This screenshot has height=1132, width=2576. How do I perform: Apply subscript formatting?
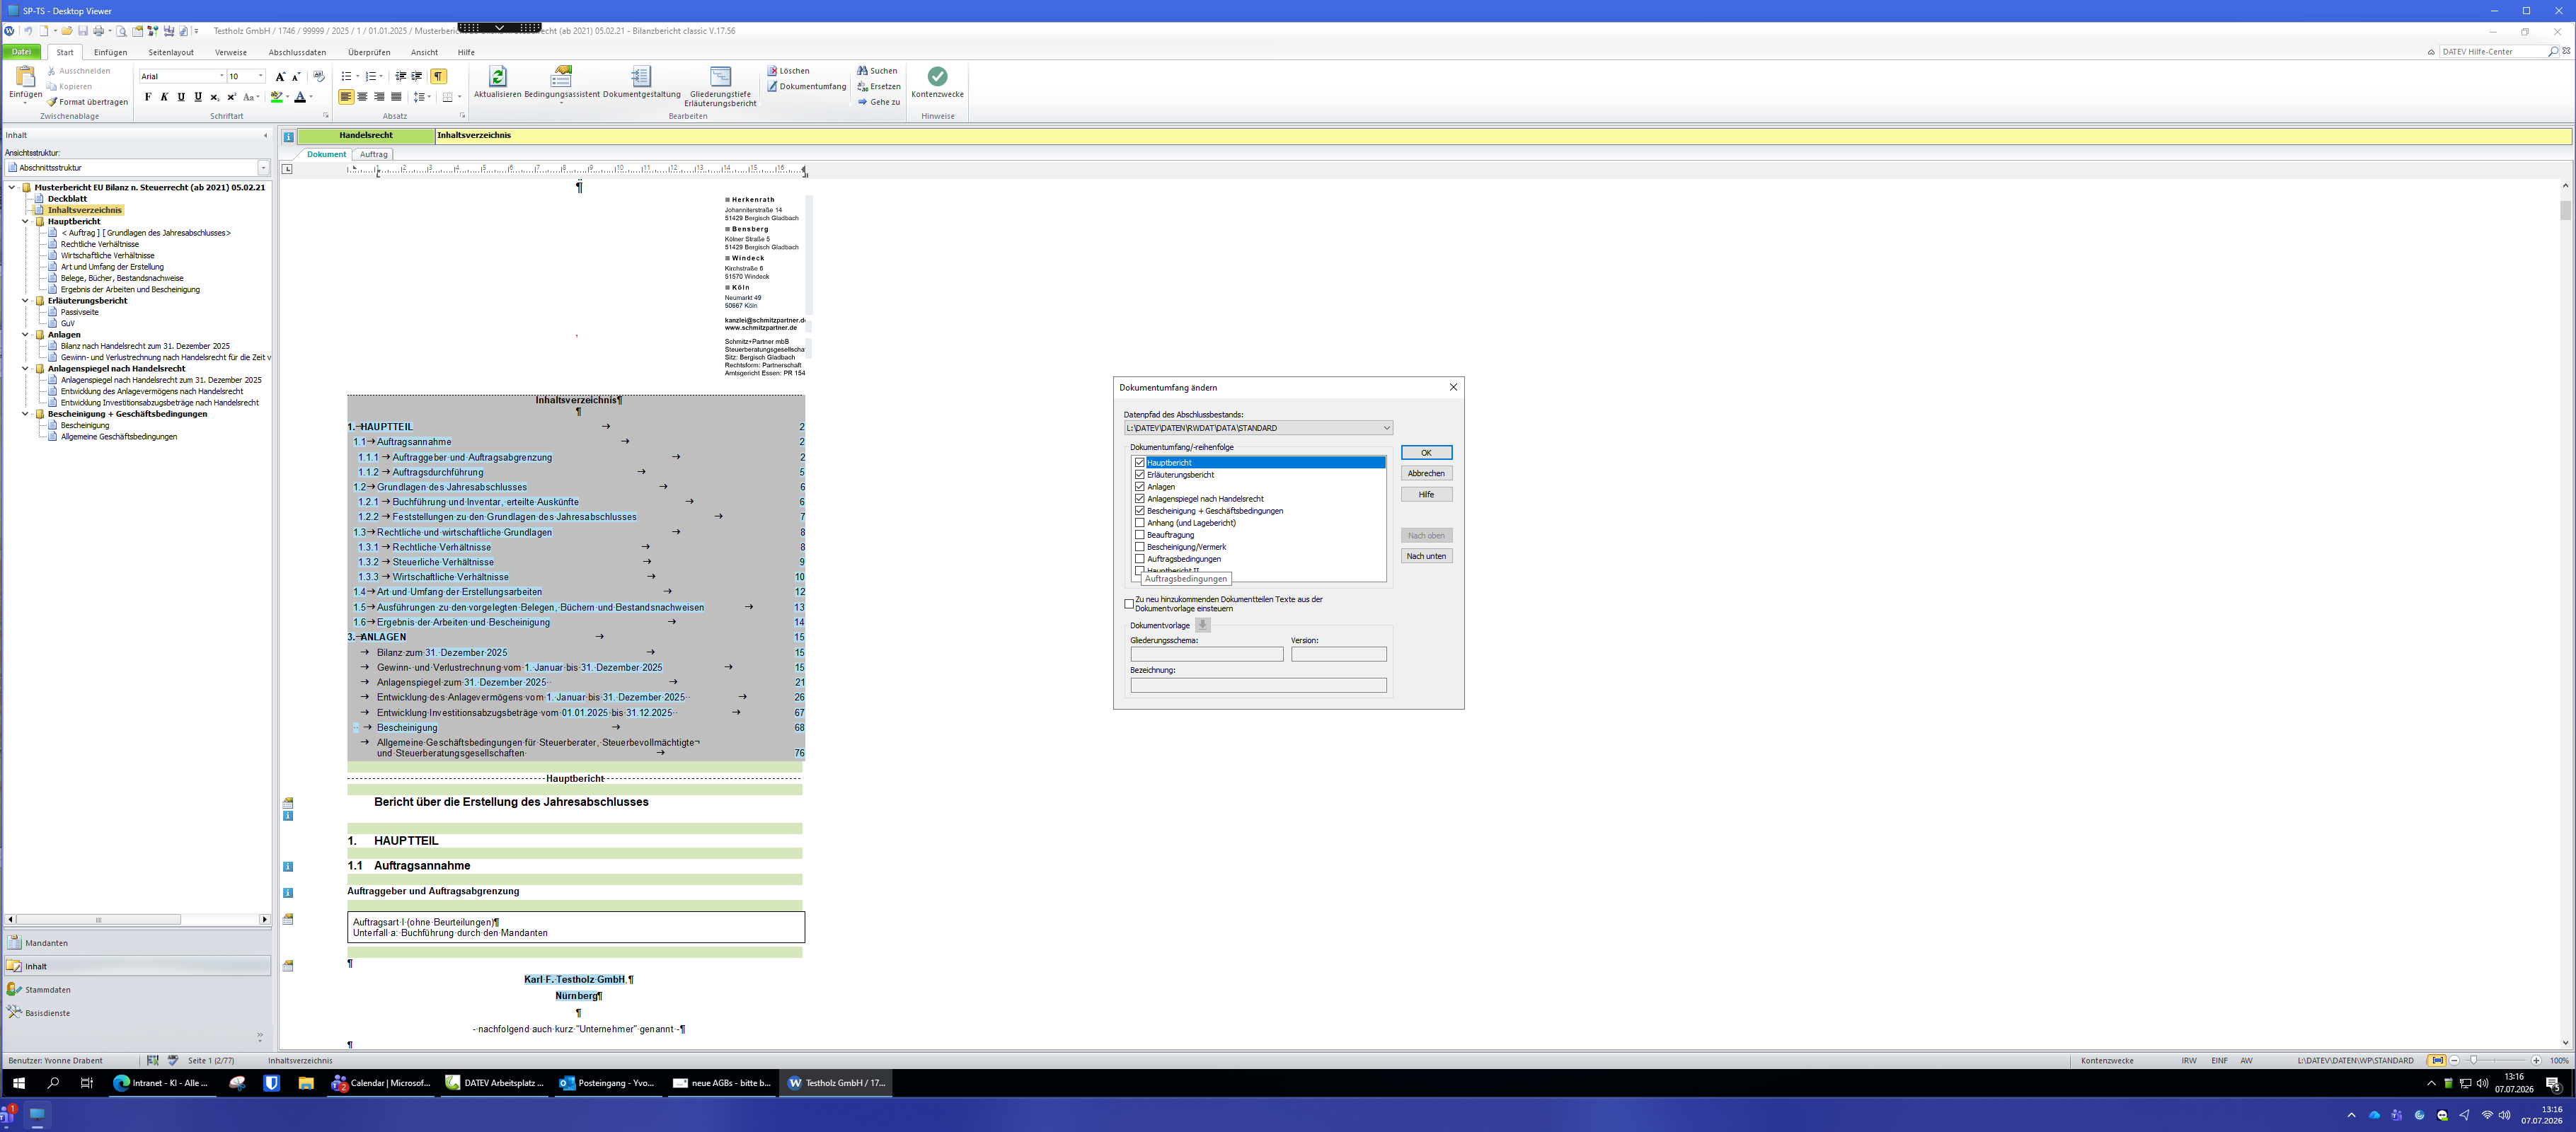pyautogui.click(x=214, y=97)
